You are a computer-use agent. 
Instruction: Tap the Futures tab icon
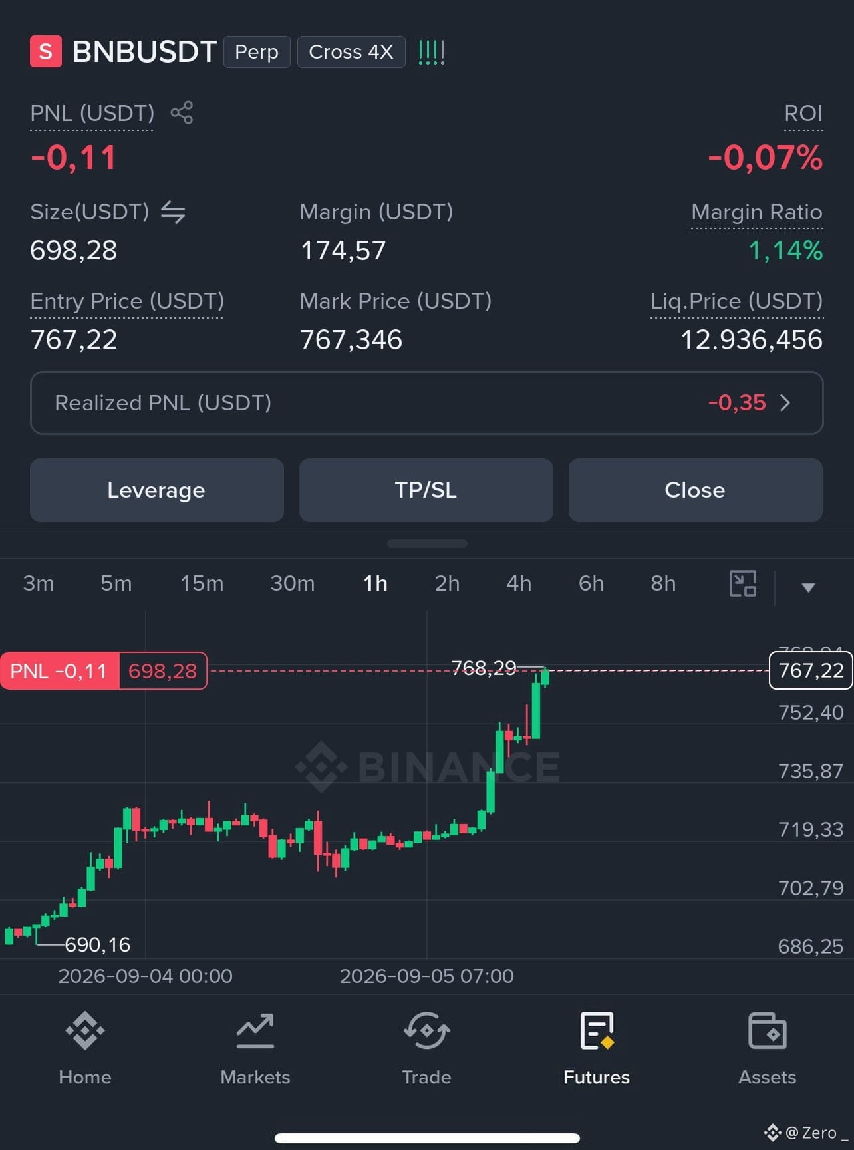597,1031
